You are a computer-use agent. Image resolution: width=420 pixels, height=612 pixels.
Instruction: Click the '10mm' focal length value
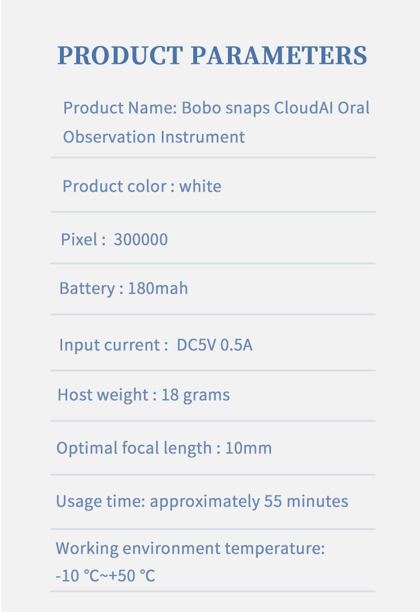[x=249, y=448]
